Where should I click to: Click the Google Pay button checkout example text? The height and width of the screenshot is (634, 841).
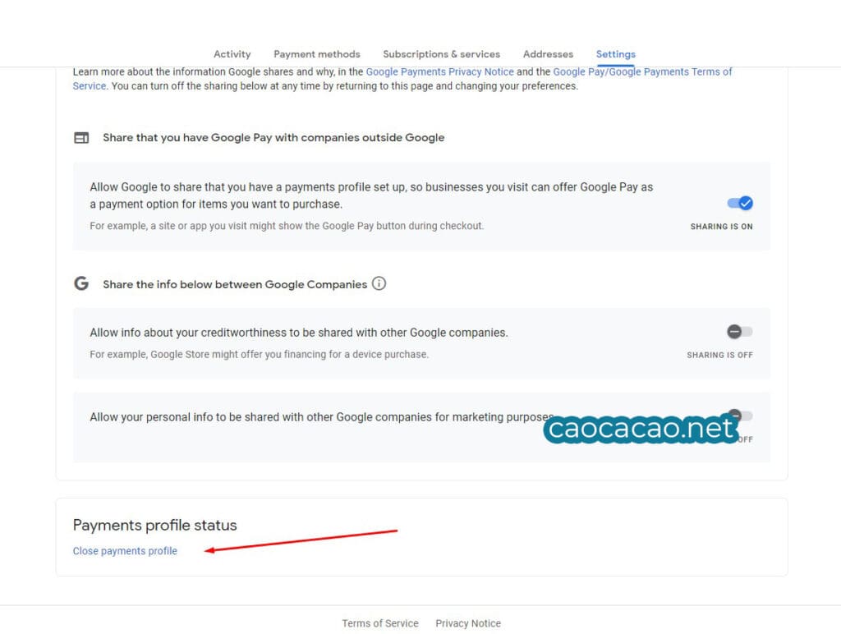[x=287, y=226]
